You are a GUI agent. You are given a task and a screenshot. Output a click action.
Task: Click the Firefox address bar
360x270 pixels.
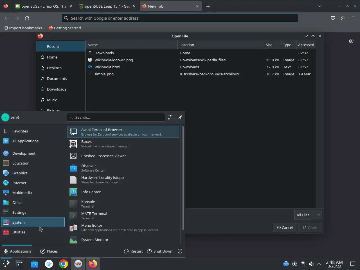pos(180,18)
